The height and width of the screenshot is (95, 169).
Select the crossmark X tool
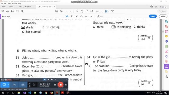pyautogui.click(x=72, y=16)
